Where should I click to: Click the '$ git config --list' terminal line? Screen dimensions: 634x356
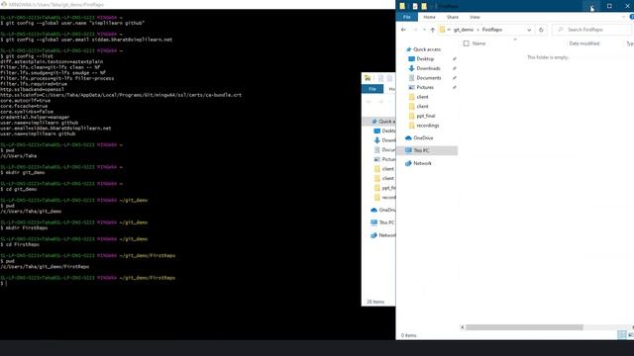(27, 56)
